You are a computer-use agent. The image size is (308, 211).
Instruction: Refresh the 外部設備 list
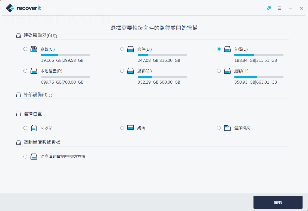coord(50,95)
